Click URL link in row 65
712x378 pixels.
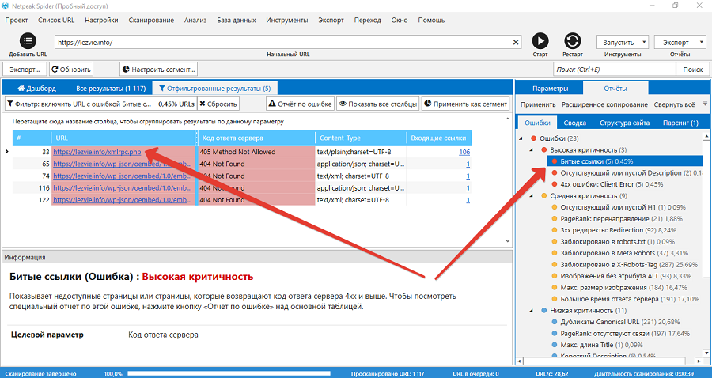click(123, 164)
